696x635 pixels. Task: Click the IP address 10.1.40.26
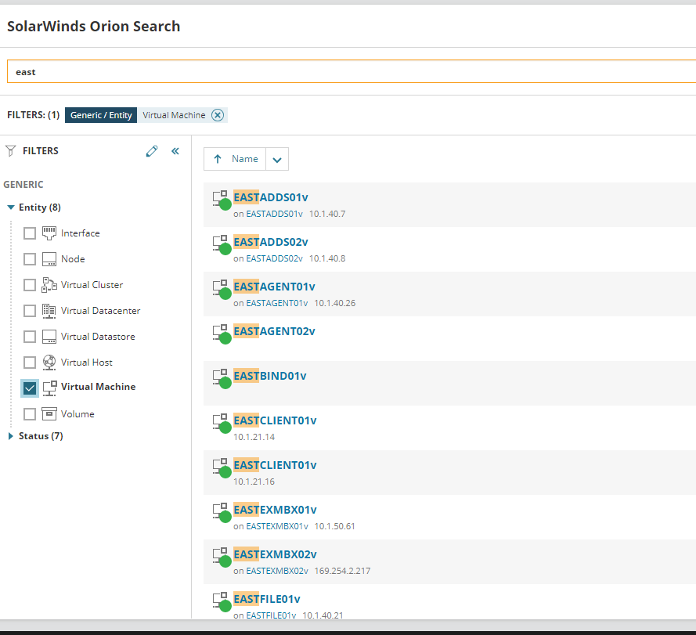(x=335, y=303)
